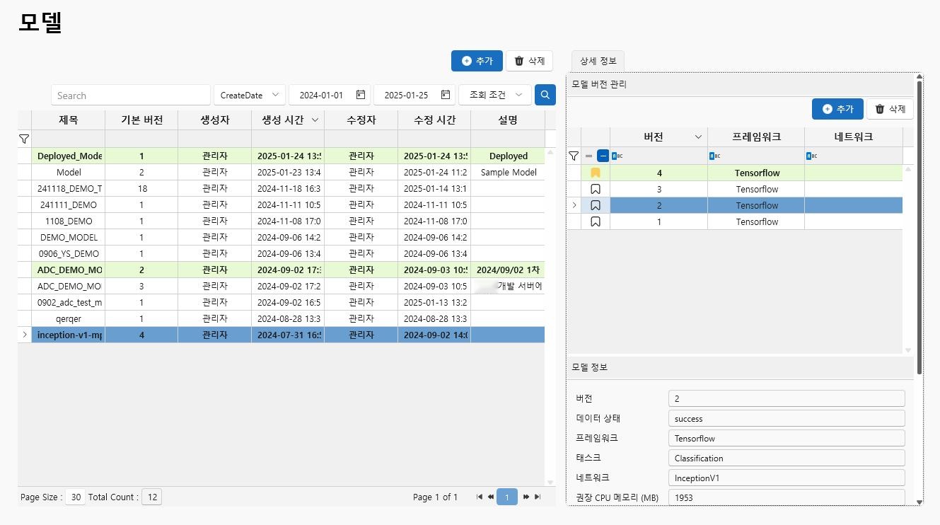Click the Search input field
Viewport: 940px width, 525px height.
coord(131,96)
